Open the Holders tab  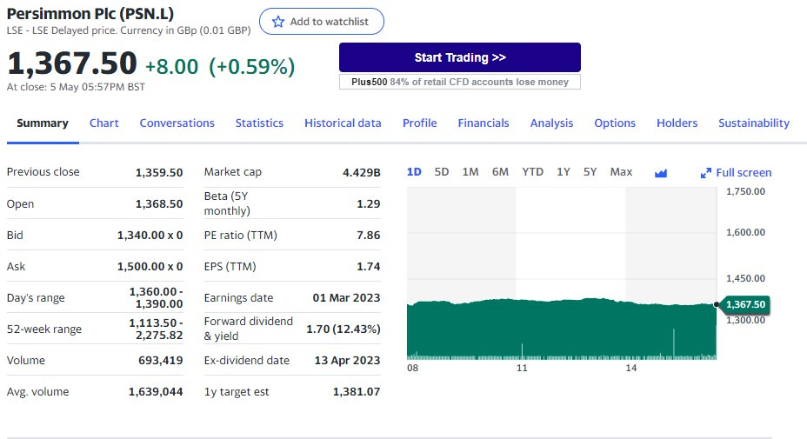pyautogui.click(x=677, y=123)
